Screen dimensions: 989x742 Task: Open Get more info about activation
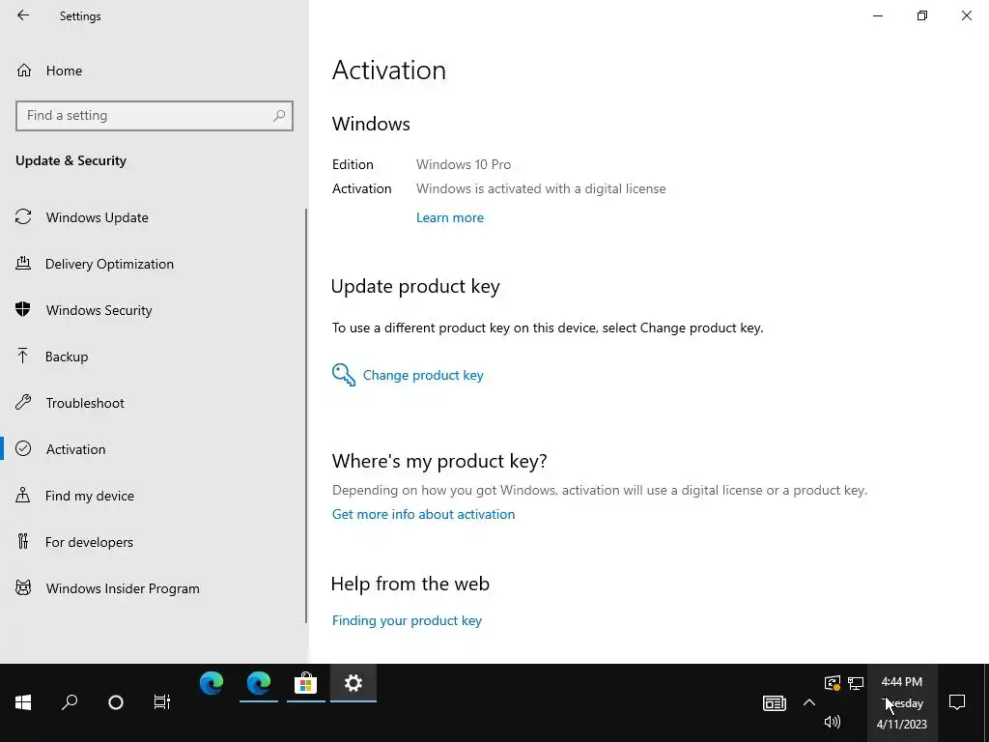coord(423,514)
